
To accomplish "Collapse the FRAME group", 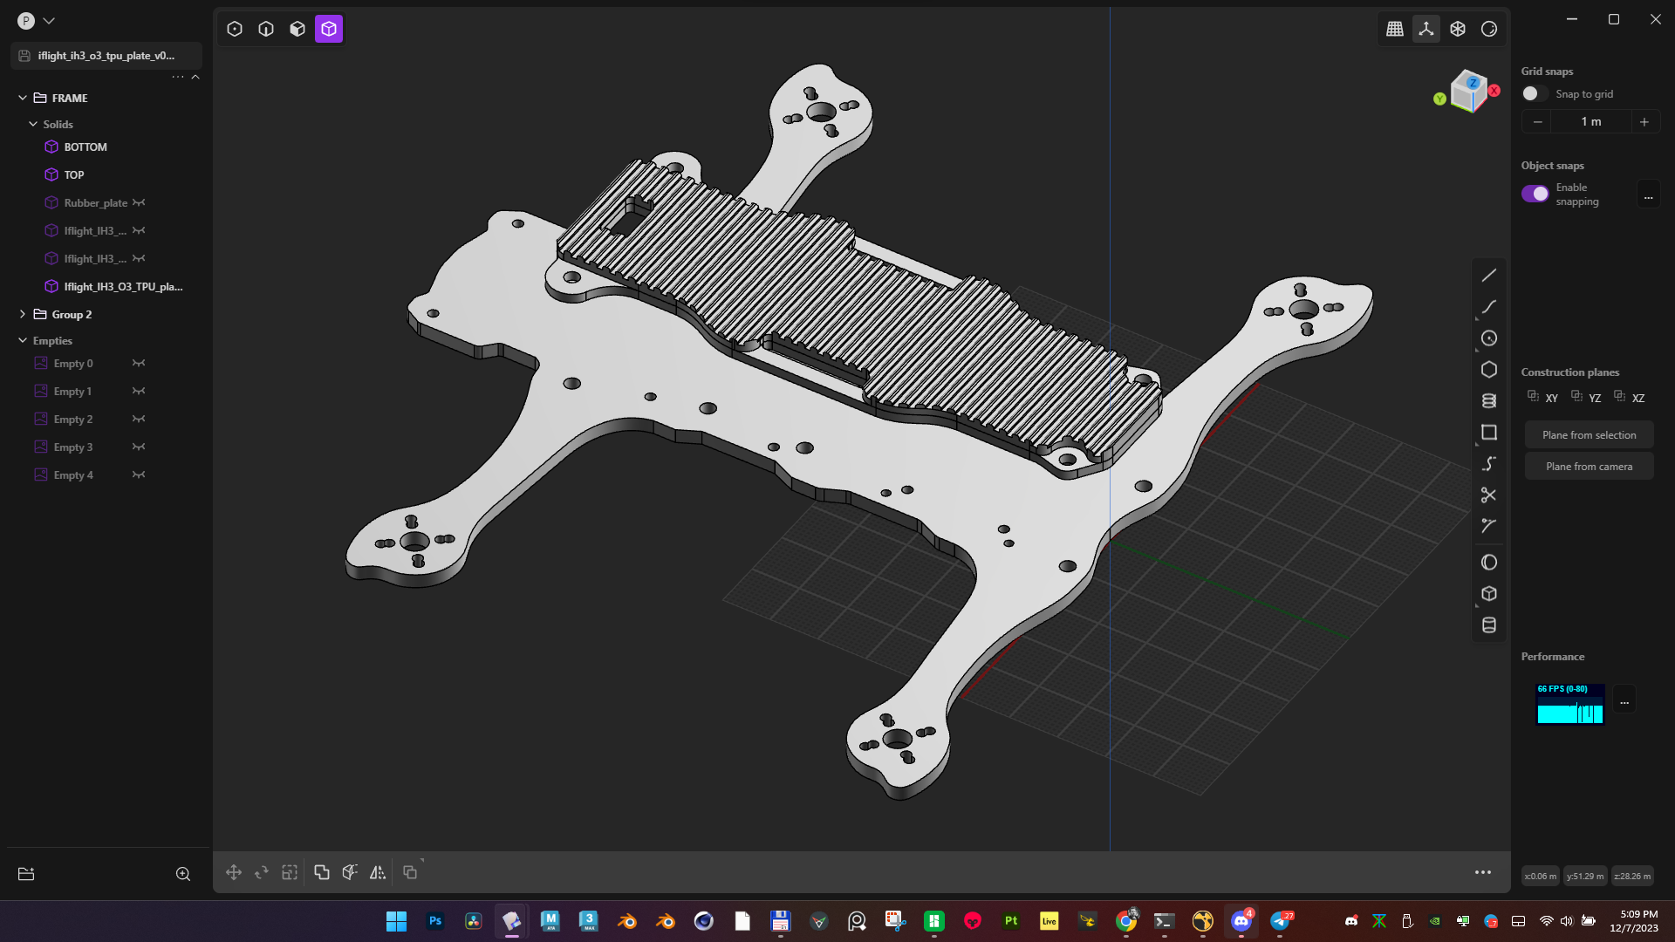I will pyautogui.click(x=23, y=99).
